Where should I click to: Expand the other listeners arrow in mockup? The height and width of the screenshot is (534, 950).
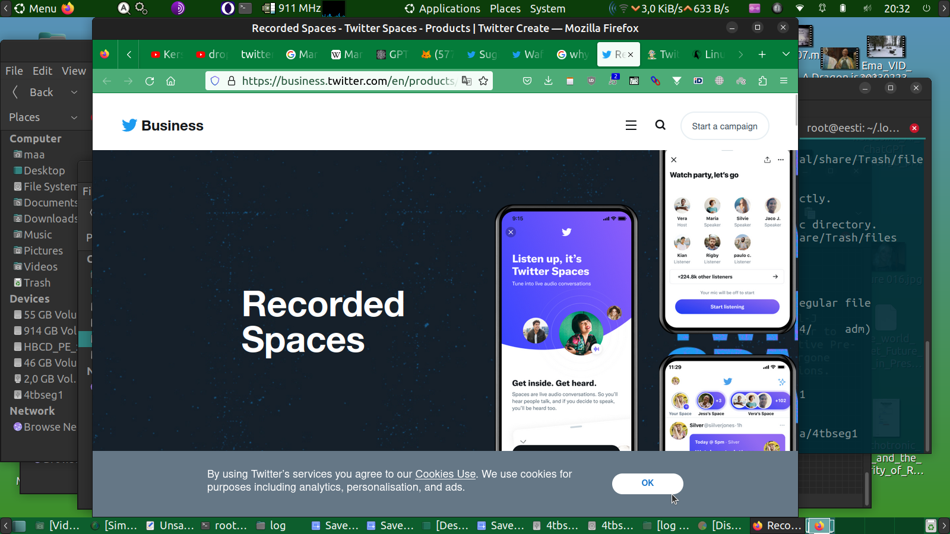(x=775, y=276)
